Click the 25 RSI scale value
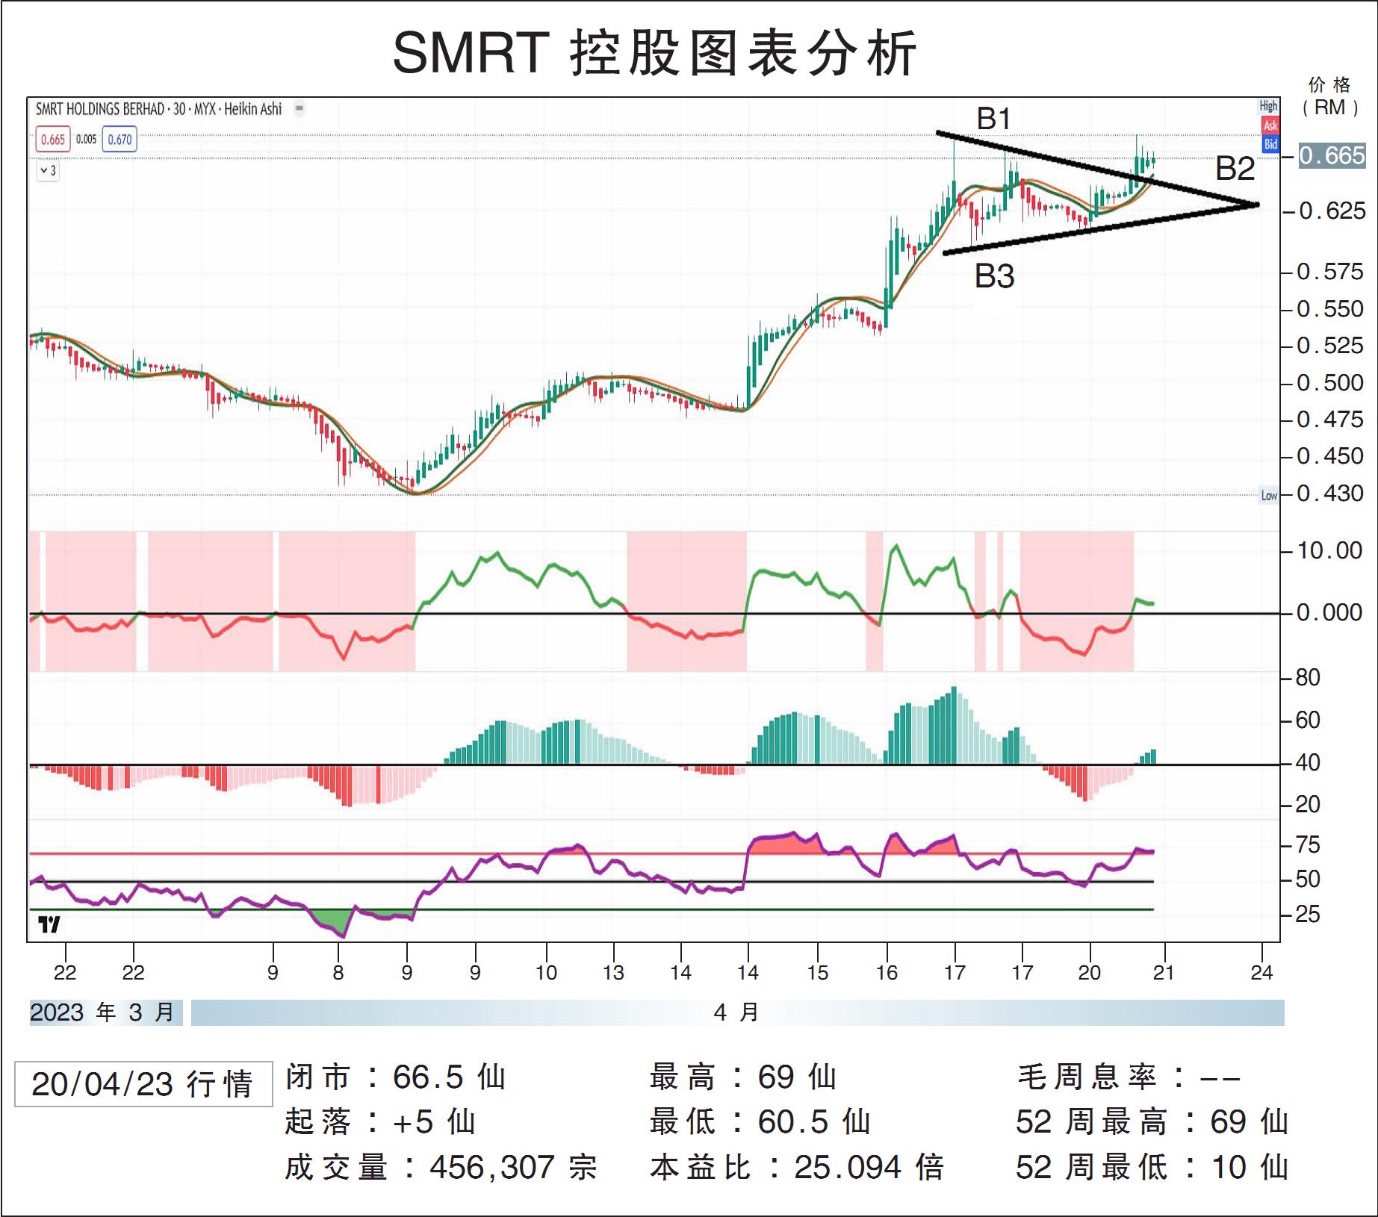 pos(1308,915)
